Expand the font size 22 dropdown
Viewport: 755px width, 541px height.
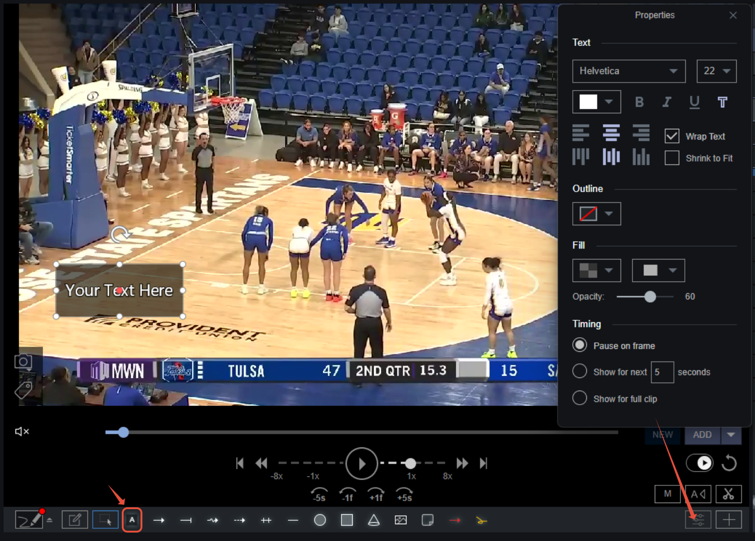pos(716,71)
